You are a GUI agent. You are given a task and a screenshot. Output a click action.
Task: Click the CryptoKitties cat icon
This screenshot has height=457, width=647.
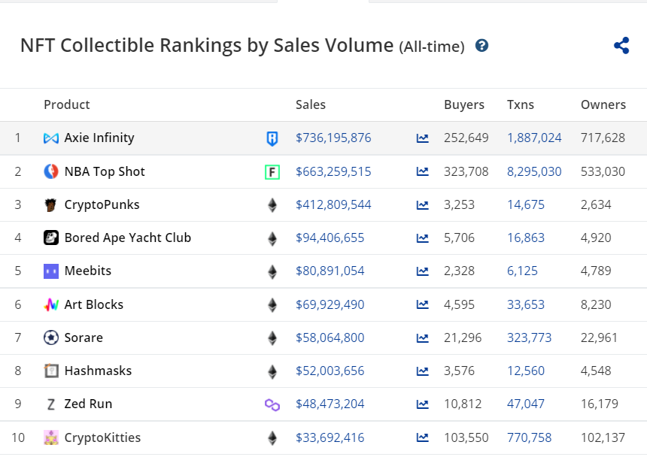[50, 437]
